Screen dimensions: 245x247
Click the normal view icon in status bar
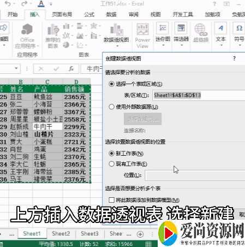click(x=148, y=244)
